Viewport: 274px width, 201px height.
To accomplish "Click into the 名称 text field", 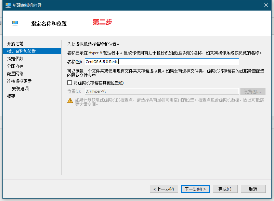I will coord(162,62).
